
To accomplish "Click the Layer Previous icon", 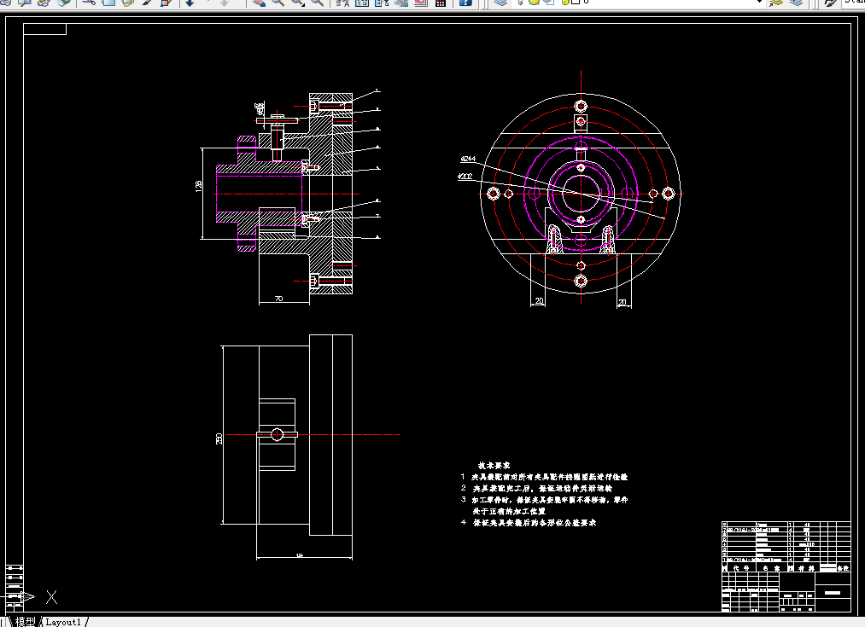I will tap(796, 3).
